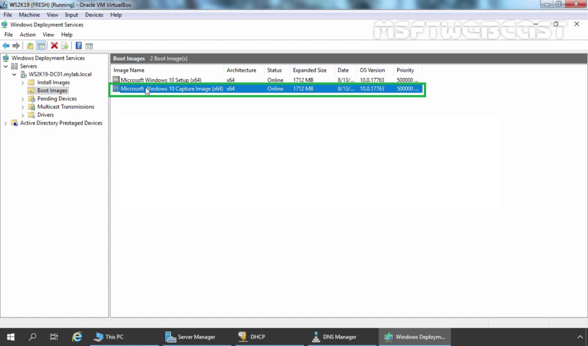Select Microsoft Windows 10 Setup (x64) row
This screenshot has width=588, height=346.
[267, 80]
